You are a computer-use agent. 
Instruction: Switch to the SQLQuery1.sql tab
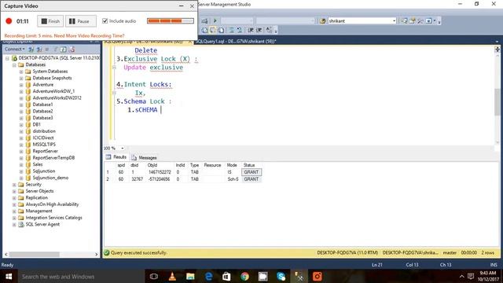coord(236,42)
